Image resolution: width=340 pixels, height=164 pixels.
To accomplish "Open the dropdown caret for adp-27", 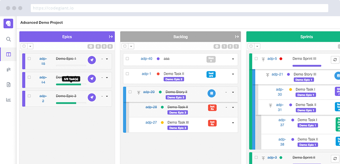I will [233, 123].
